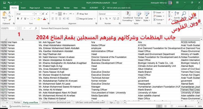Apply comma style

click(110, 19)
